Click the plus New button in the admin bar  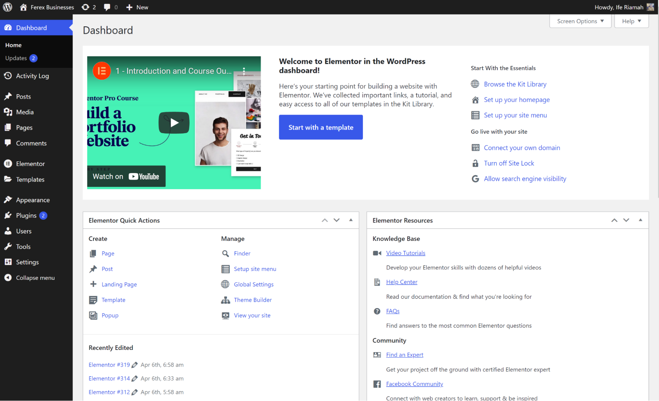(137, 7)
